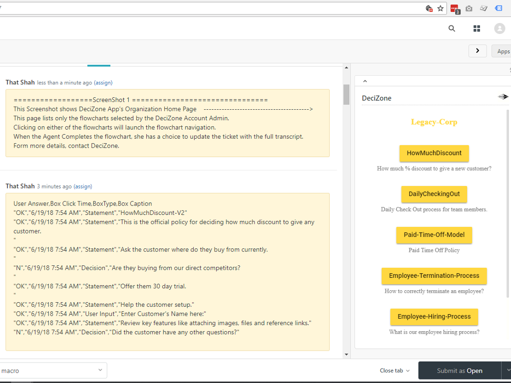Click 'Help the customer setup.' transcript line
The width and height of the screenshot is (511, 383).
click(104, 305)
